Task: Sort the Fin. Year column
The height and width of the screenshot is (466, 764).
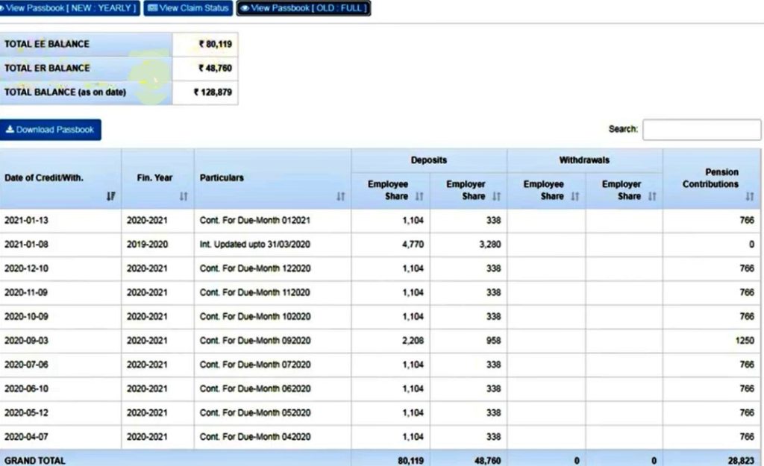Action: [x=183, y=196]
